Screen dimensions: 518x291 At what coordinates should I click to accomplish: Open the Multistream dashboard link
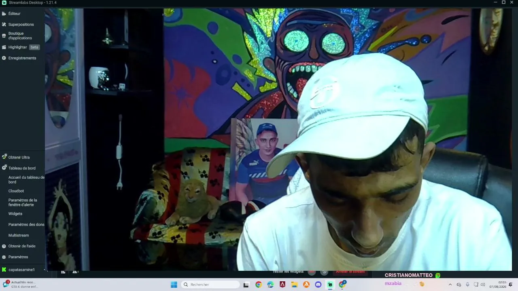click(19, 236)
